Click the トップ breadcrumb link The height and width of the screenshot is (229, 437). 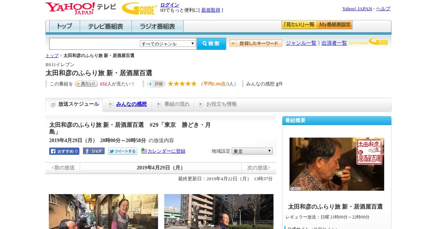52,56
